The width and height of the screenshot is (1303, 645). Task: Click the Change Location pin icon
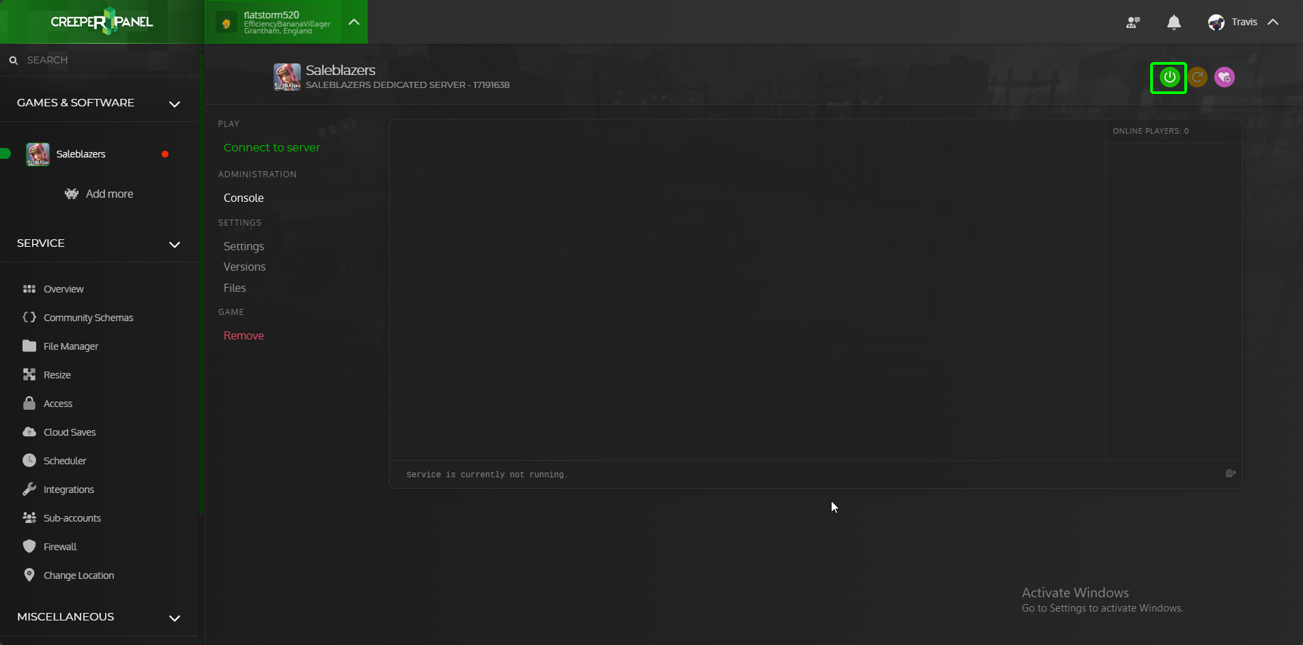pos(29,575)
